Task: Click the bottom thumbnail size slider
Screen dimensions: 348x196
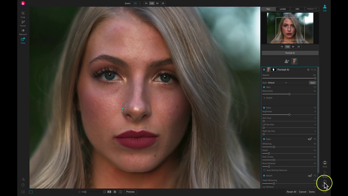Action: tap(85, 192)
